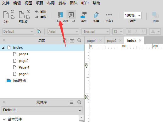
Task: Open the 布局 menu
Action: (51, 3)
